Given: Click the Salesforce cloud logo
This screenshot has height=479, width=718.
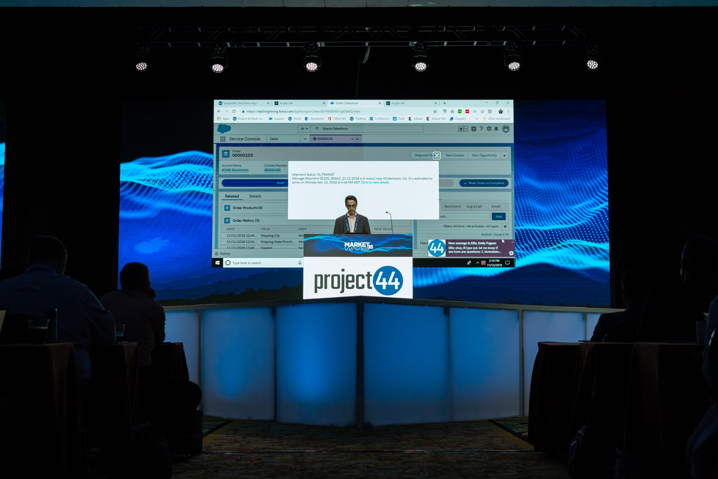Looking at the screenshot, I should click(224, 129).
